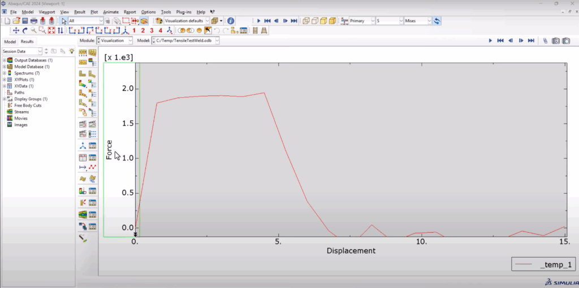
Task: Click the right-hand camera snapshot icon
Action: (566, 41)
